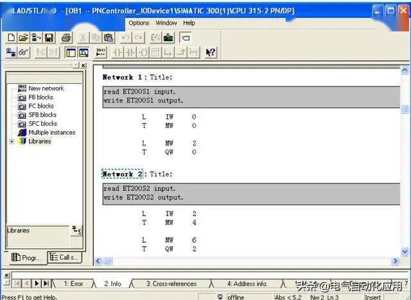Open the 3: Cross-references tab
Viewport: 411px width, 300px height.
[x=171, y=284]
